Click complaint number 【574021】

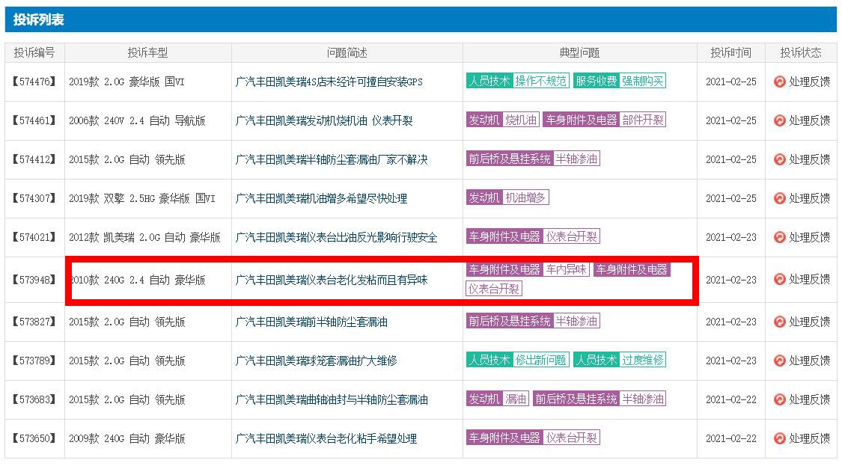point(34,237)
